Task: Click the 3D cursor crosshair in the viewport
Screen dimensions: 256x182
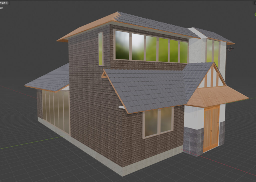Action: tap(230, 48)
